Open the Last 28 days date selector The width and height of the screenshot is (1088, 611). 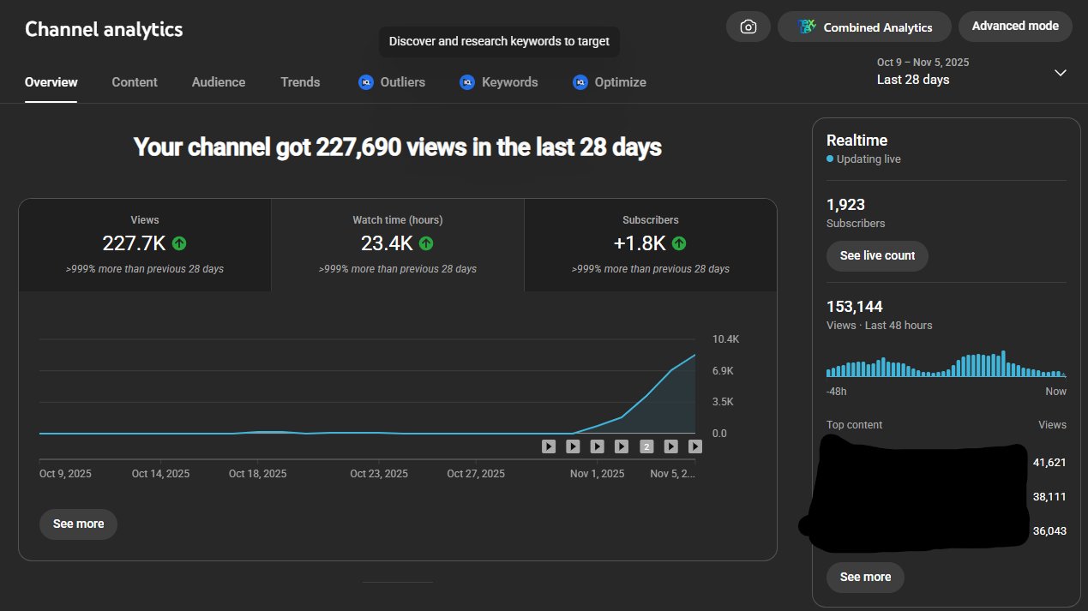[x=971, y=72]
